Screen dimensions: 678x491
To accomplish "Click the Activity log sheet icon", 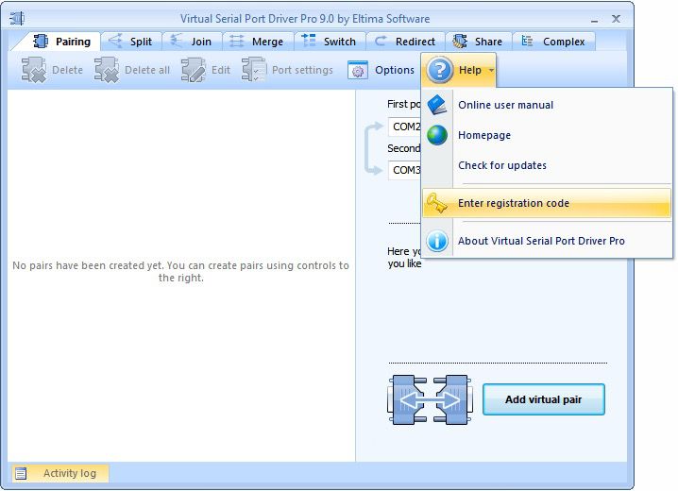I will (21, 474).
